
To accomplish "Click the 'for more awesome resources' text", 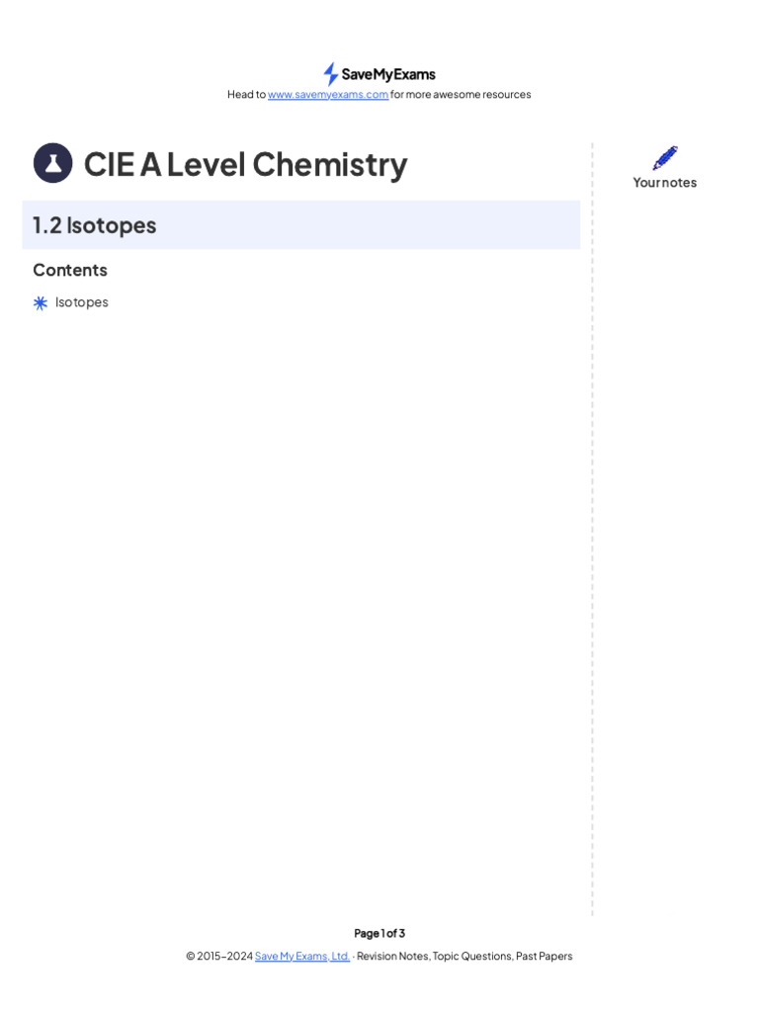I will (x=461, y=94).
